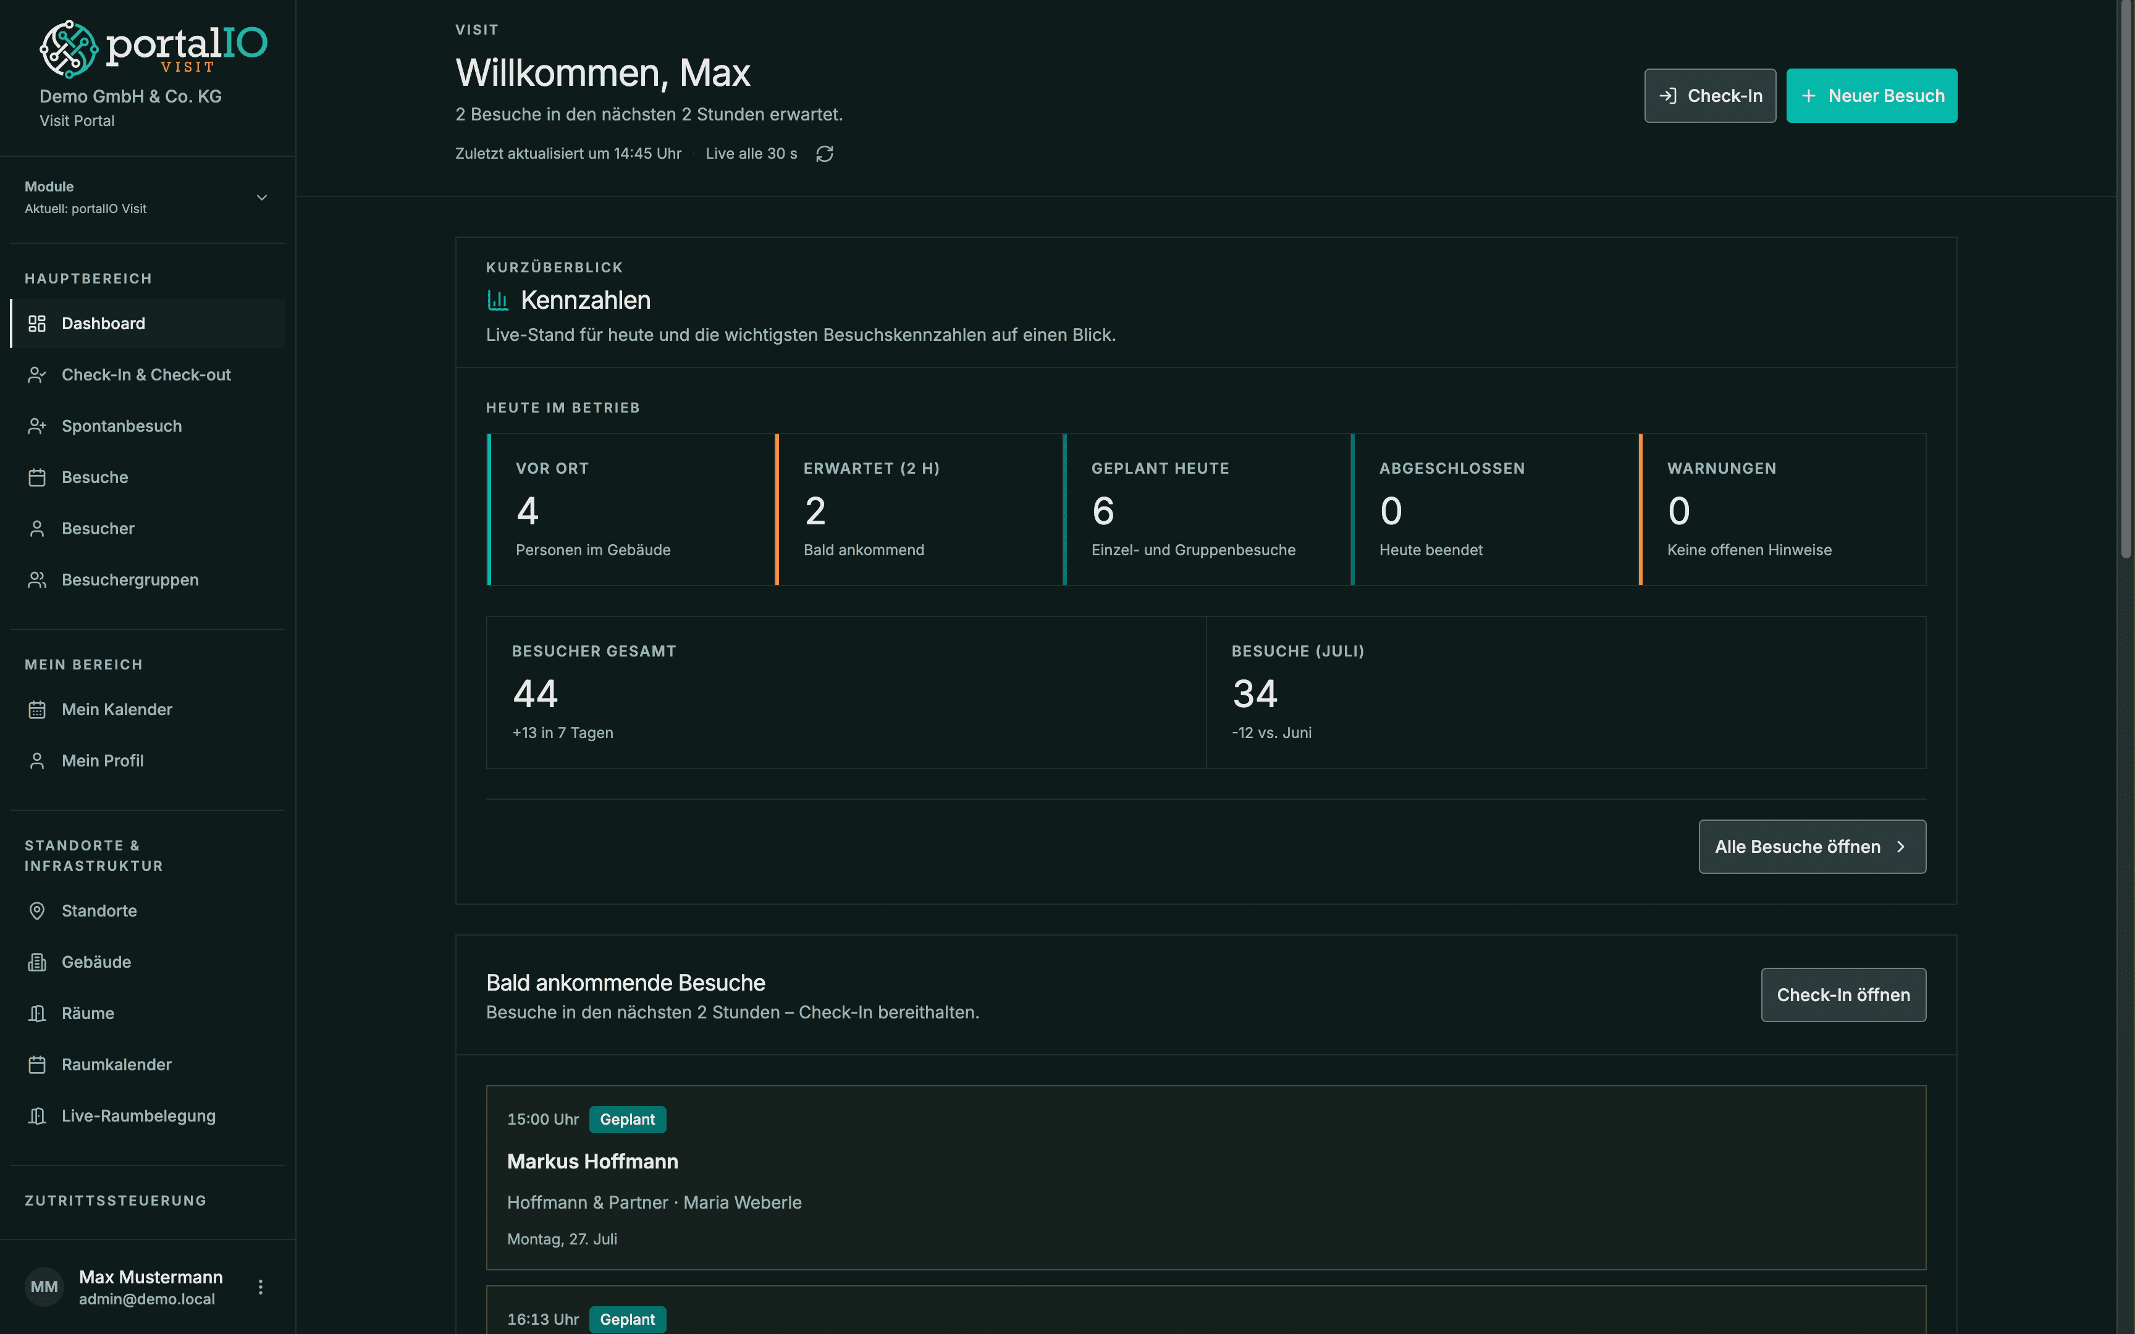Click the Warnungen stat card
2135x1334 pixels.
coord(1782,509)
